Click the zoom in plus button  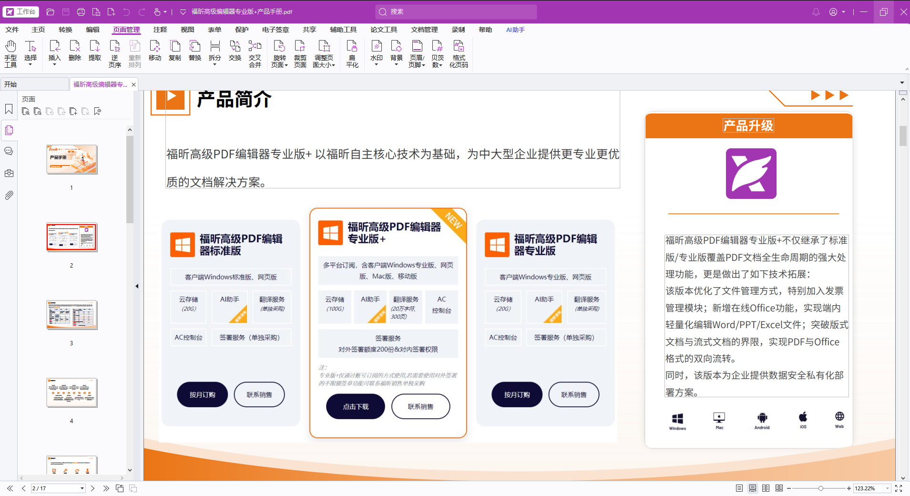tap(849, 488)
